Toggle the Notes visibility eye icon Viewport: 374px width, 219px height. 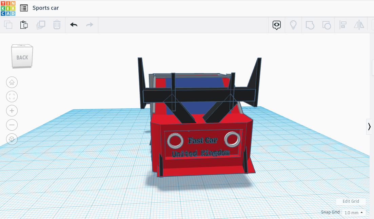click(x=277, y=25)
